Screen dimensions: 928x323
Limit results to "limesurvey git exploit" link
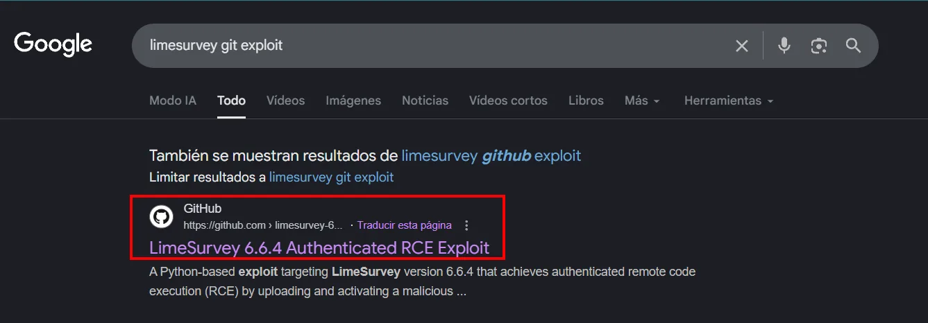click(331, 177)
